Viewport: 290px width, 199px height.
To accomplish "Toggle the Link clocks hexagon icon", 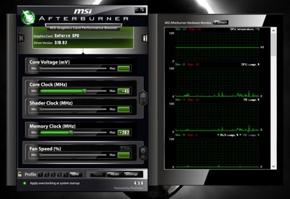I will 143,98.
